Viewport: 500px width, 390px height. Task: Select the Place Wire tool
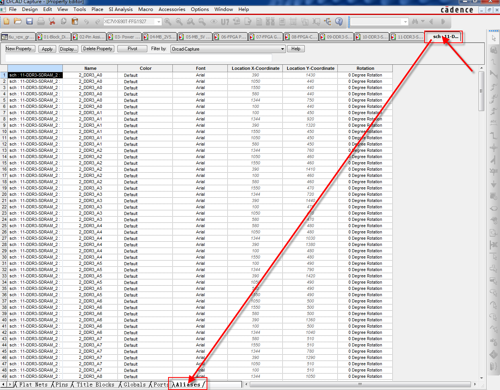click(494, 62)
